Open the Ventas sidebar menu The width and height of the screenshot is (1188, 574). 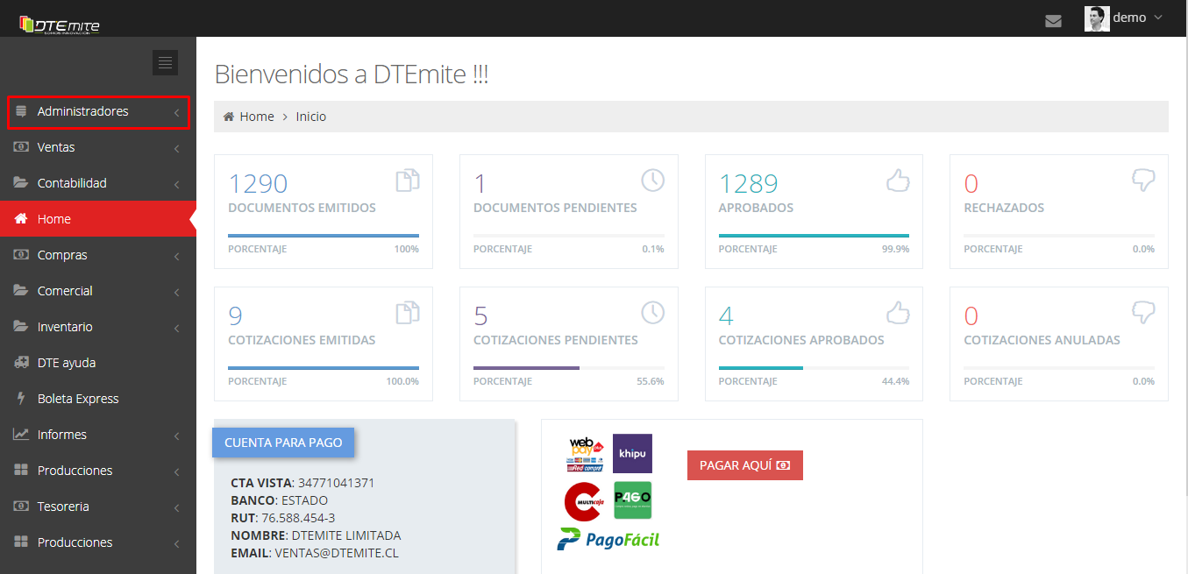click(98, 147)
